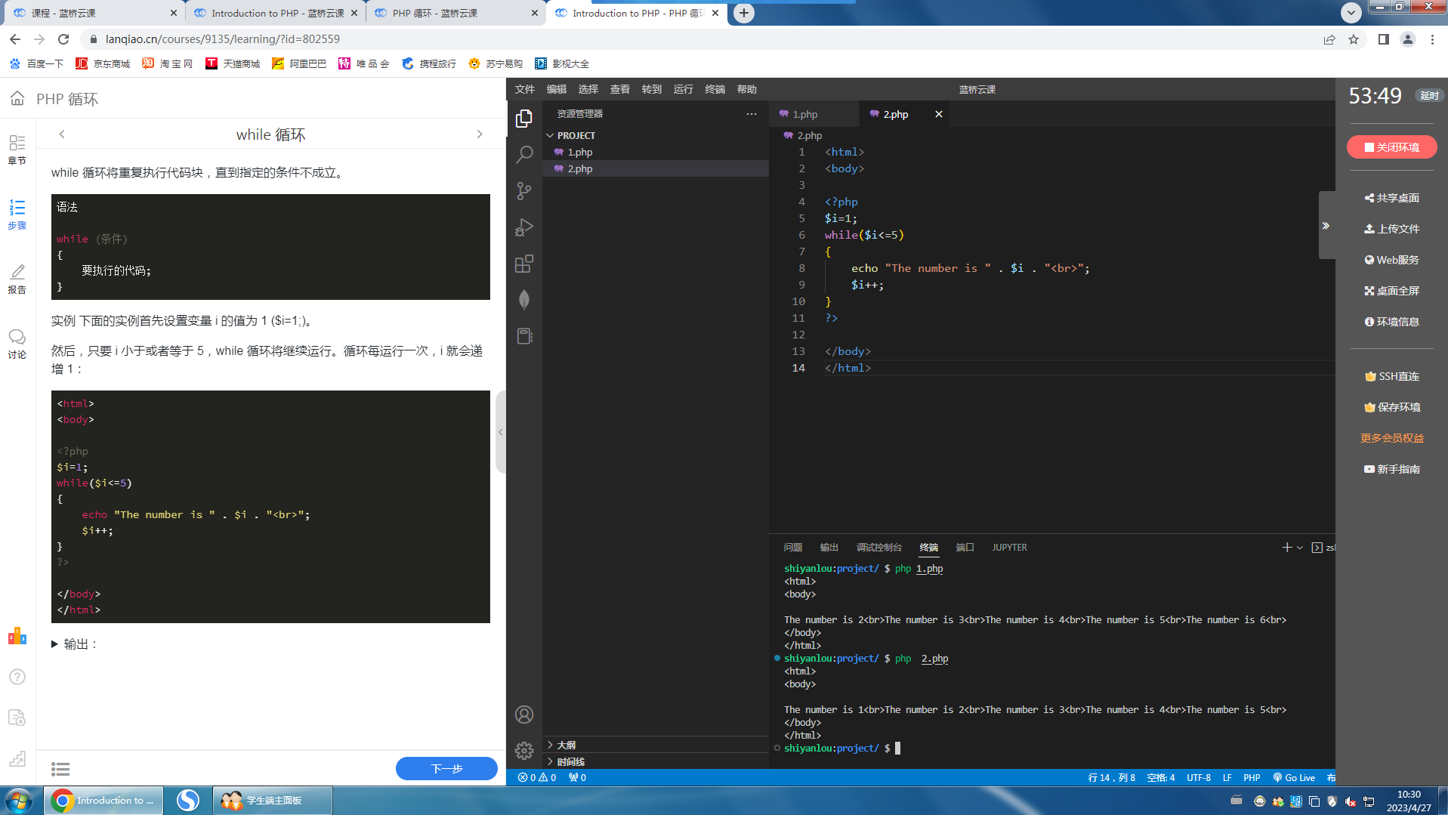Screen dimensions: 1448x815
Task: Open Source Control view in activity bar
Action: coord(524,191)
